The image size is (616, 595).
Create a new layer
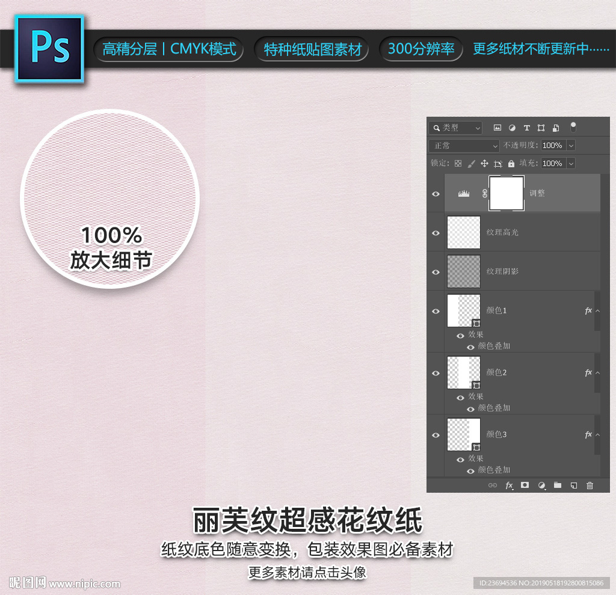(x=573, y=485)
